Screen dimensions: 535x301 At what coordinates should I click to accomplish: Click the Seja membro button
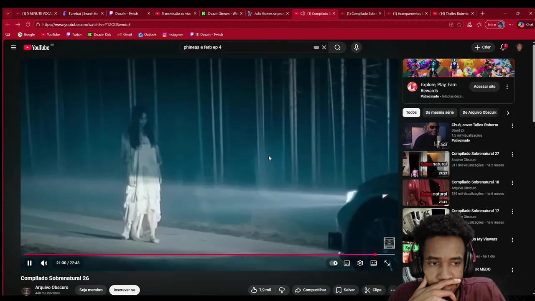point(91,290)
